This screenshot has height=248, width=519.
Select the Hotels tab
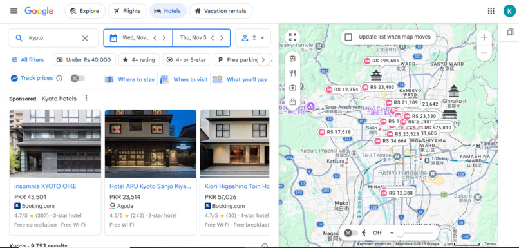click(168, 11)
